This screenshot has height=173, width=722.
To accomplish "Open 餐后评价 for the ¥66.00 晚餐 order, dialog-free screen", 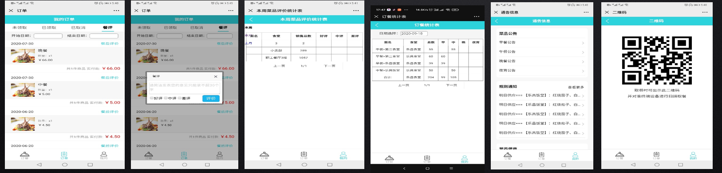I will click(110, 44).
